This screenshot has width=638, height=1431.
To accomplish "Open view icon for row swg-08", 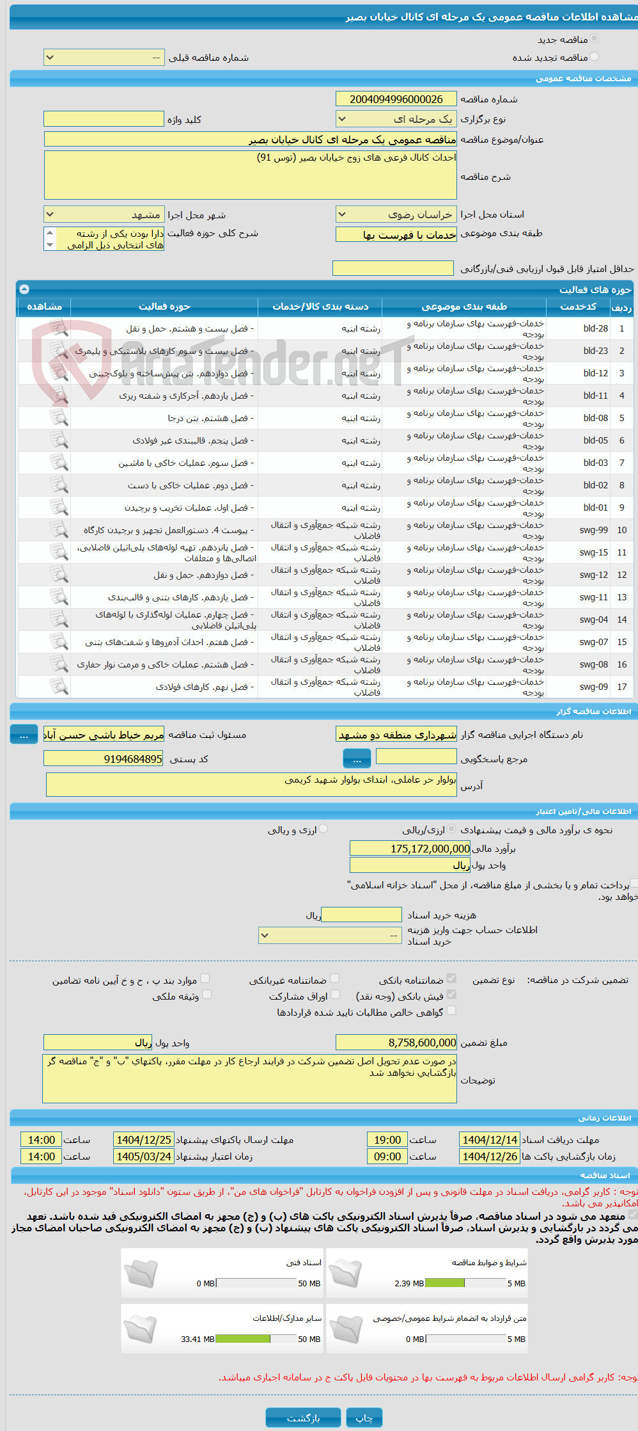I will pos(59,664).
